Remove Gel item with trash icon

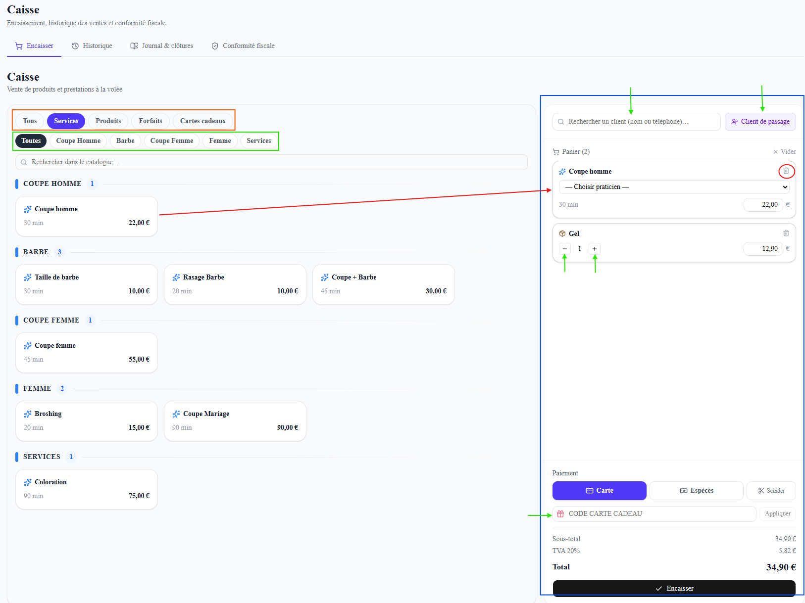(786, 233)
